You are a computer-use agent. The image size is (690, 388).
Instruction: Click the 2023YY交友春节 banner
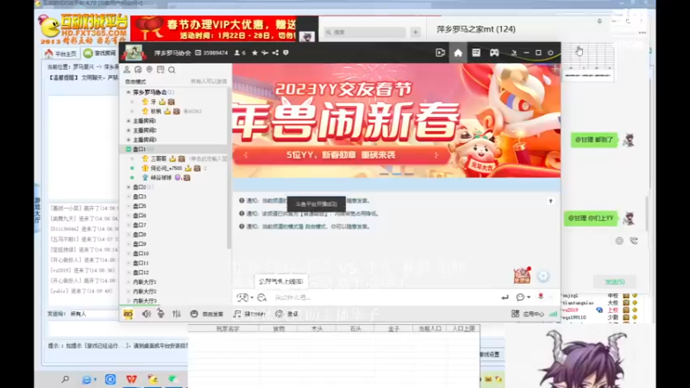(x=396, y=121)
